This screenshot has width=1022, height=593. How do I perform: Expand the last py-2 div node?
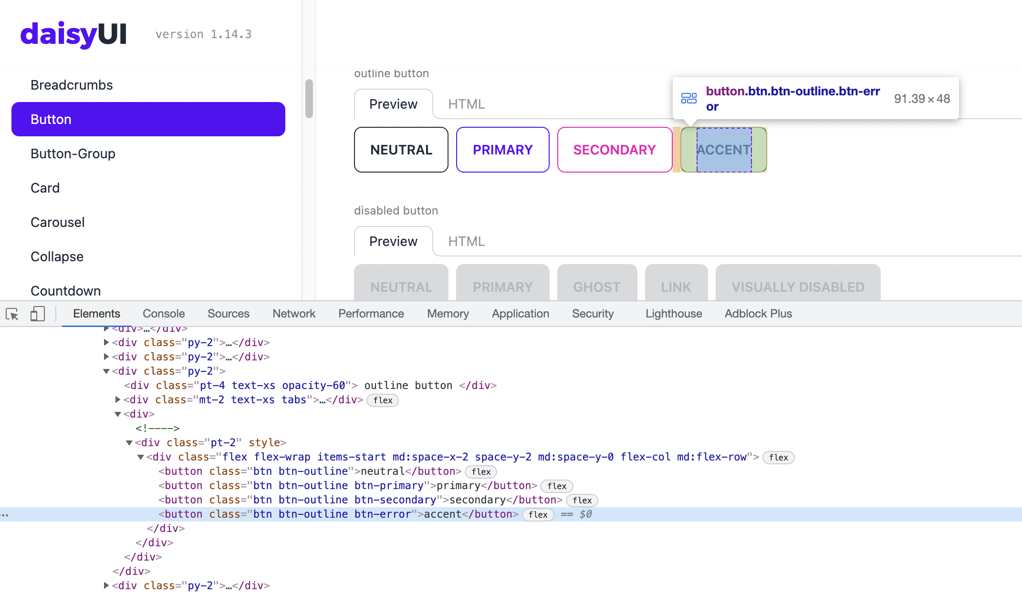click(x=106, y=585)
